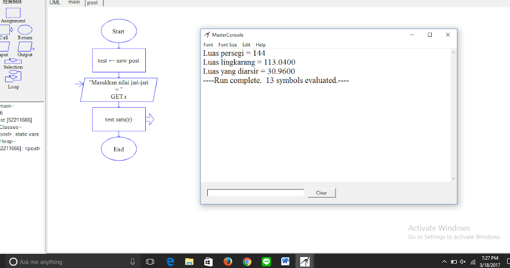Click 'Luas lingkarang = 113.0400' output line
Screen dimensions: 510x268
pos(249,62)
